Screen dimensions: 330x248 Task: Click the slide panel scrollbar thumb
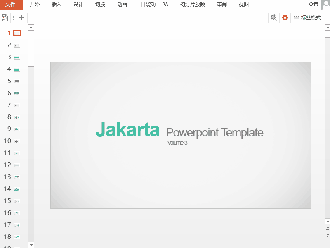pyautogui.click(x=31, y=48)
